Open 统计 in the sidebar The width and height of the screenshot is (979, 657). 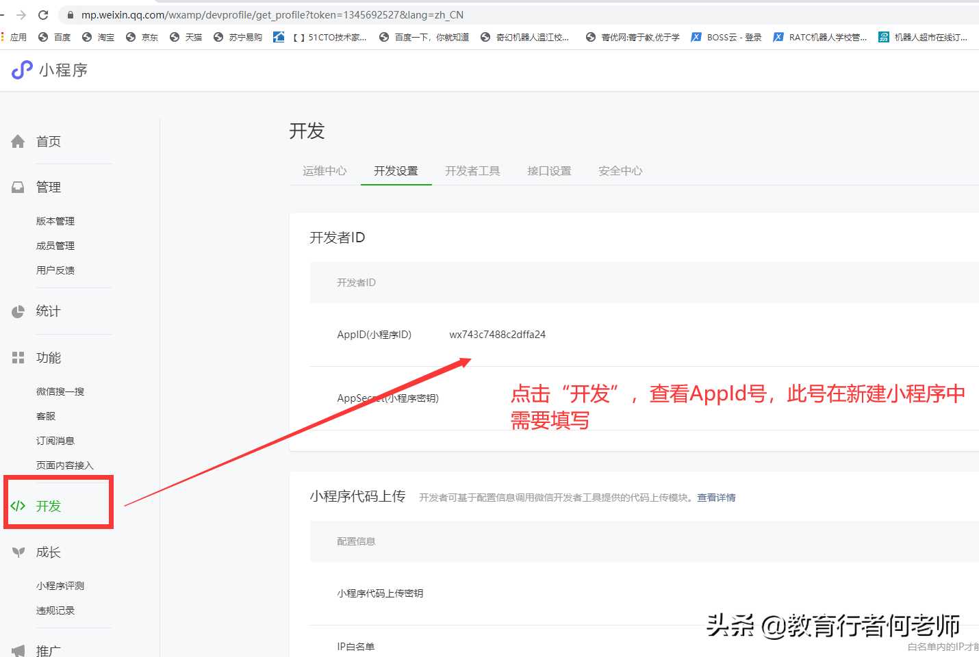pos(49,311)
